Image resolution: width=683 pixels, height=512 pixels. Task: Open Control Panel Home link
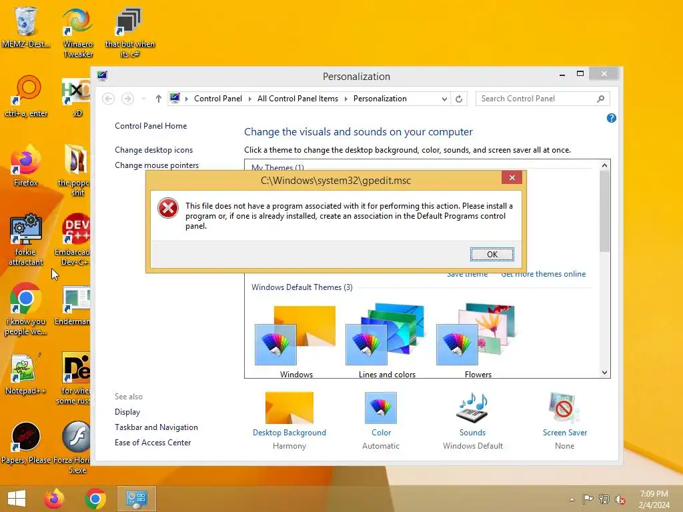[151, 126]
